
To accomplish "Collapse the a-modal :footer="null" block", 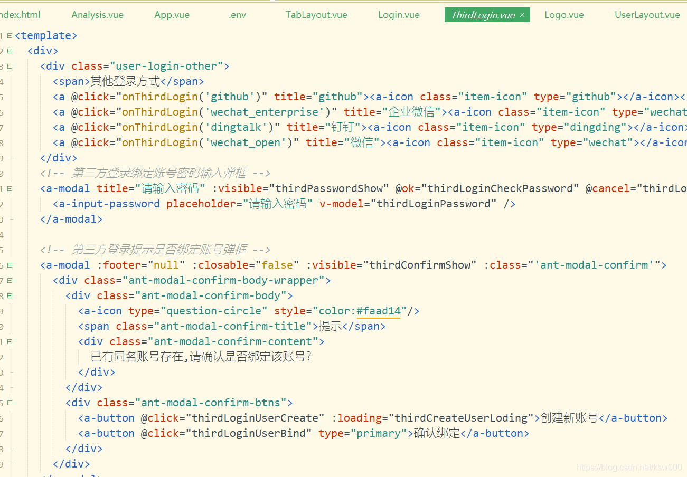I will pos(10,265).
